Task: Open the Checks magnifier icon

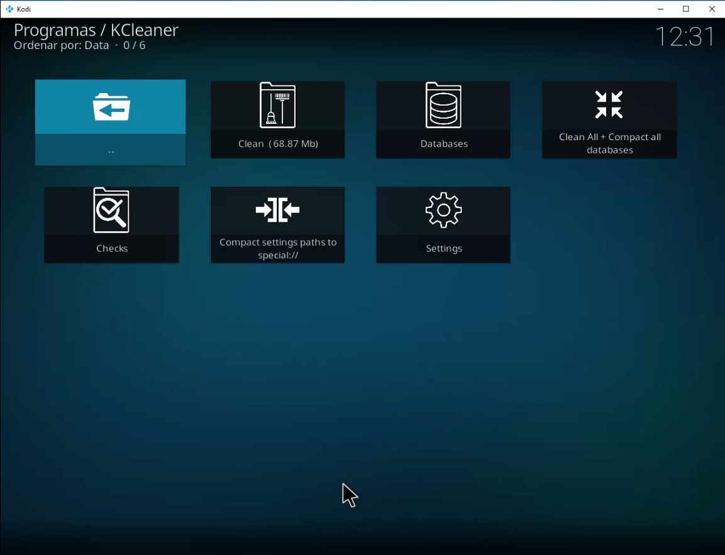Action: 111,211
